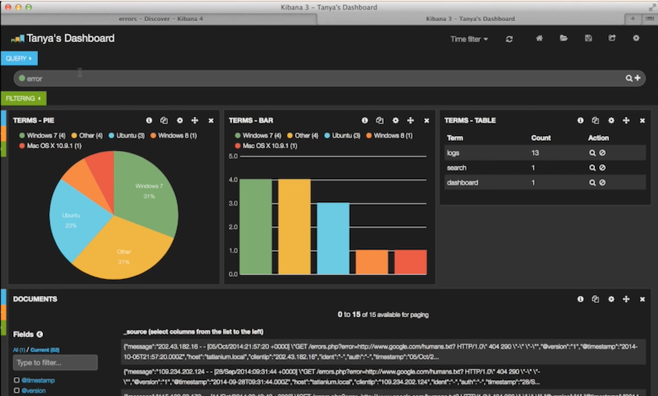Click the yellow Other bar in chart
Viewport: 658px width, 396px height.
point(294,227)
